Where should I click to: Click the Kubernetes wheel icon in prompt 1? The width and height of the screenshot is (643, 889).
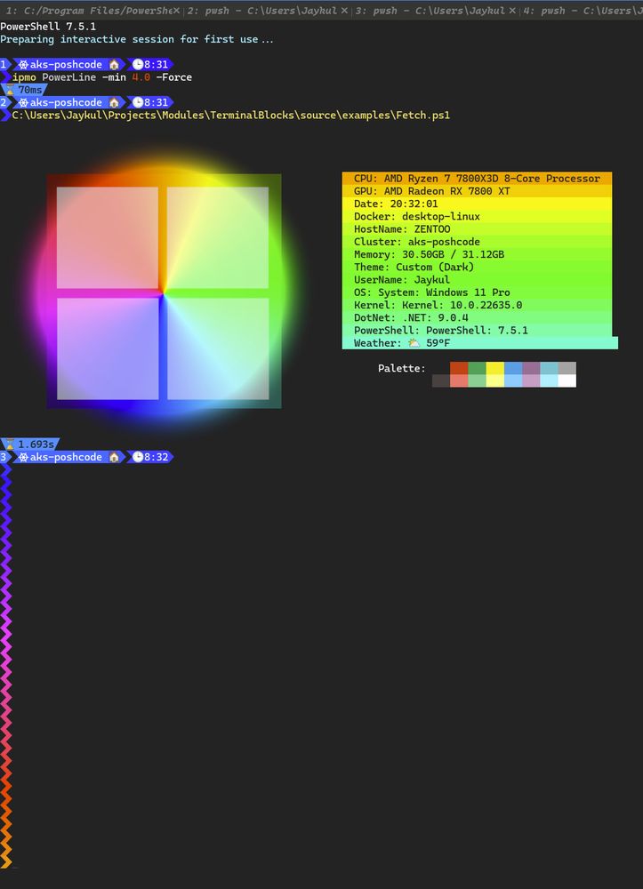[x=23, y=65]
